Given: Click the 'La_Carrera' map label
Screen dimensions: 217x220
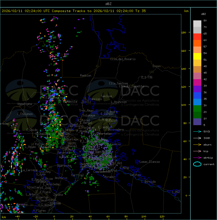Looking at the screenshot, I should 29,170.
